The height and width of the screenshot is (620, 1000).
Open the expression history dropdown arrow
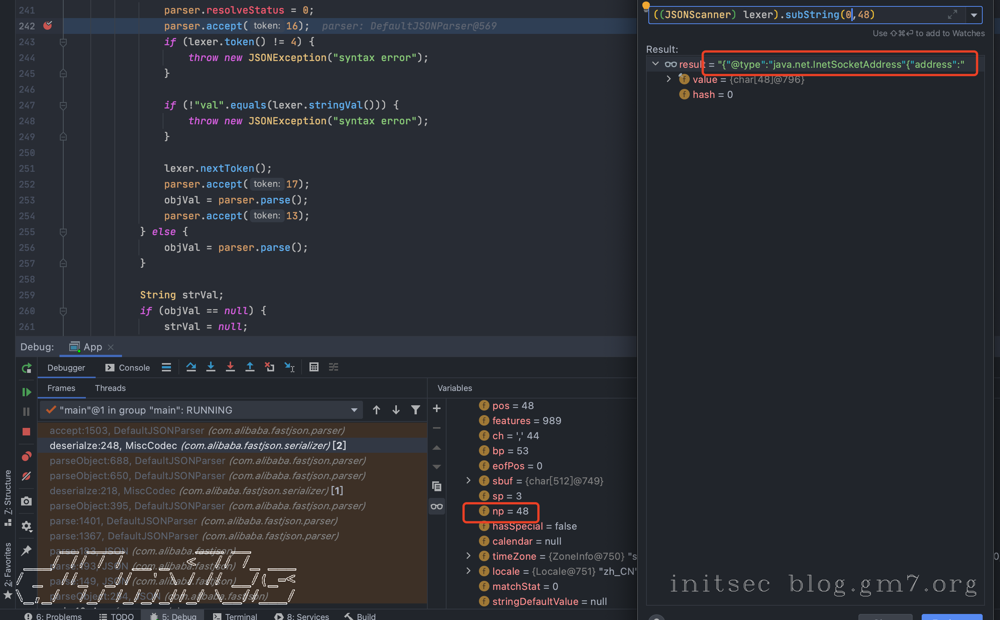coord(974,15)
